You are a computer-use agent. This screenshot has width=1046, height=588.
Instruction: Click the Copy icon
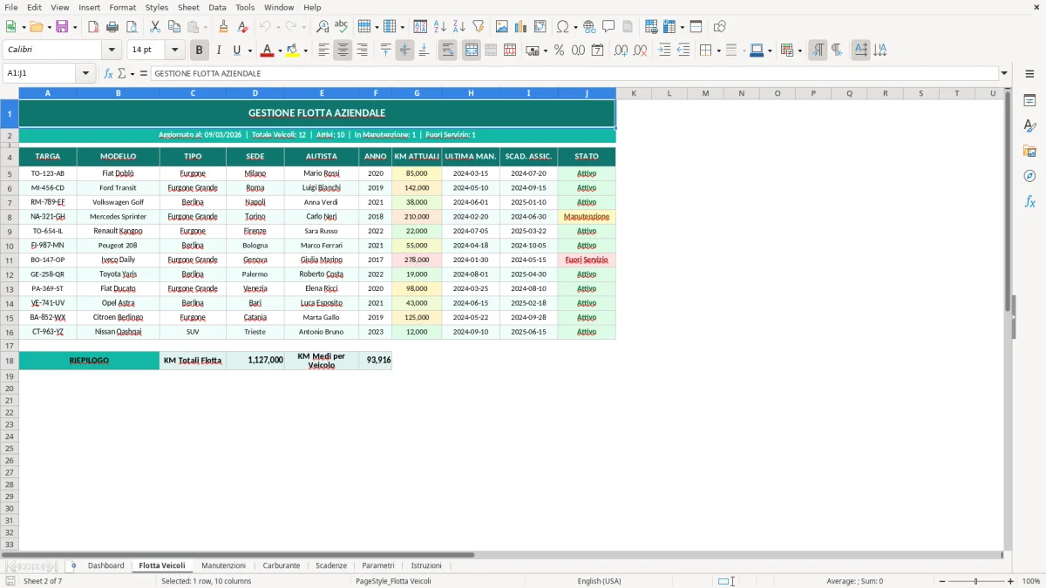[x=174, y=27]
